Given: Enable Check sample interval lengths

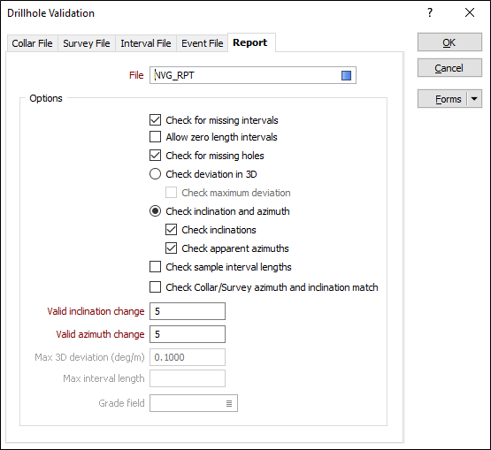Looking at the screenshot, I should point(156,267).
